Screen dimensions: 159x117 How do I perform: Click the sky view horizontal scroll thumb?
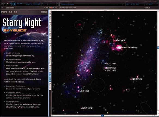103,115
